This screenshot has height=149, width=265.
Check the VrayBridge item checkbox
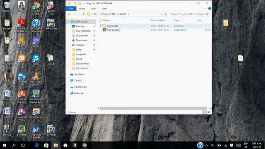(101, 26)
